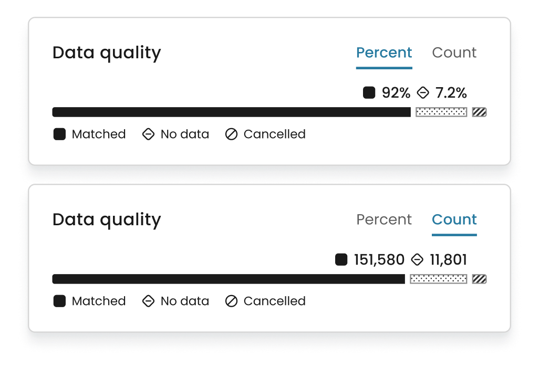Click the dotted no-data segment in bottom bar
Screen dimensions: 539x367
point(439,279)
